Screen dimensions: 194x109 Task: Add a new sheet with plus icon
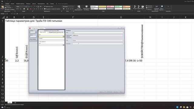(15, 103)
